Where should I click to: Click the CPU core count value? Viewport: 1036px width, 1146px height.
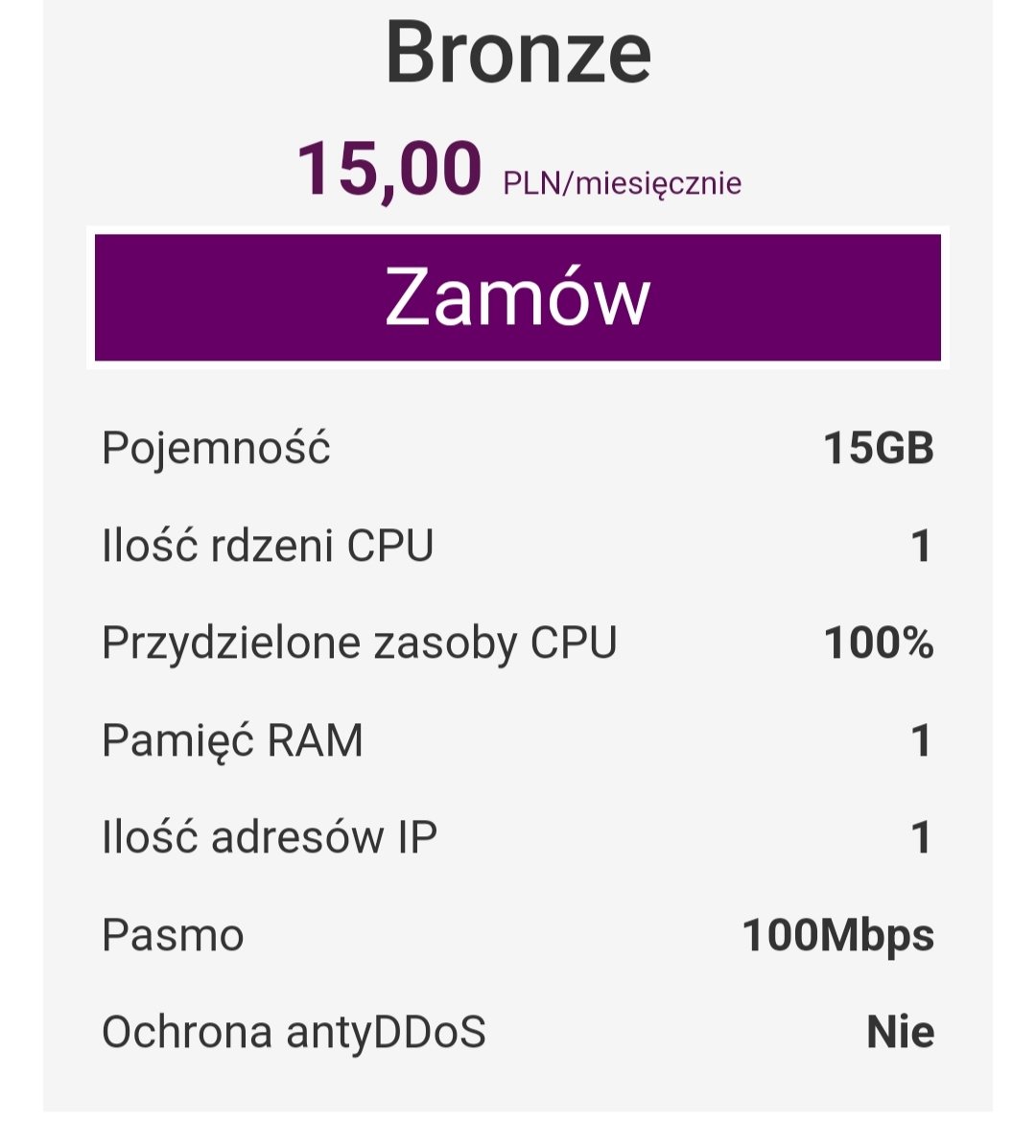[x=920, y=546]
